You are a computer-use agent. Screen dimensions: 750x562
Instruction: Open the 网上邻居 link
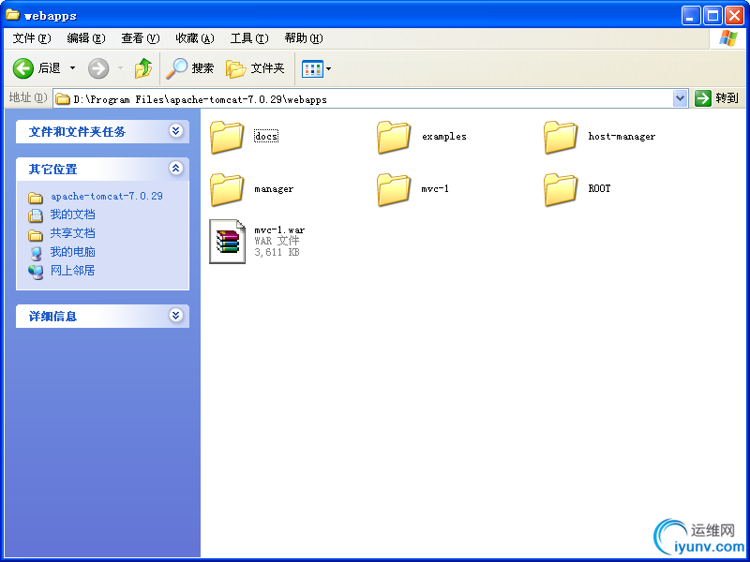coord(73,271)
